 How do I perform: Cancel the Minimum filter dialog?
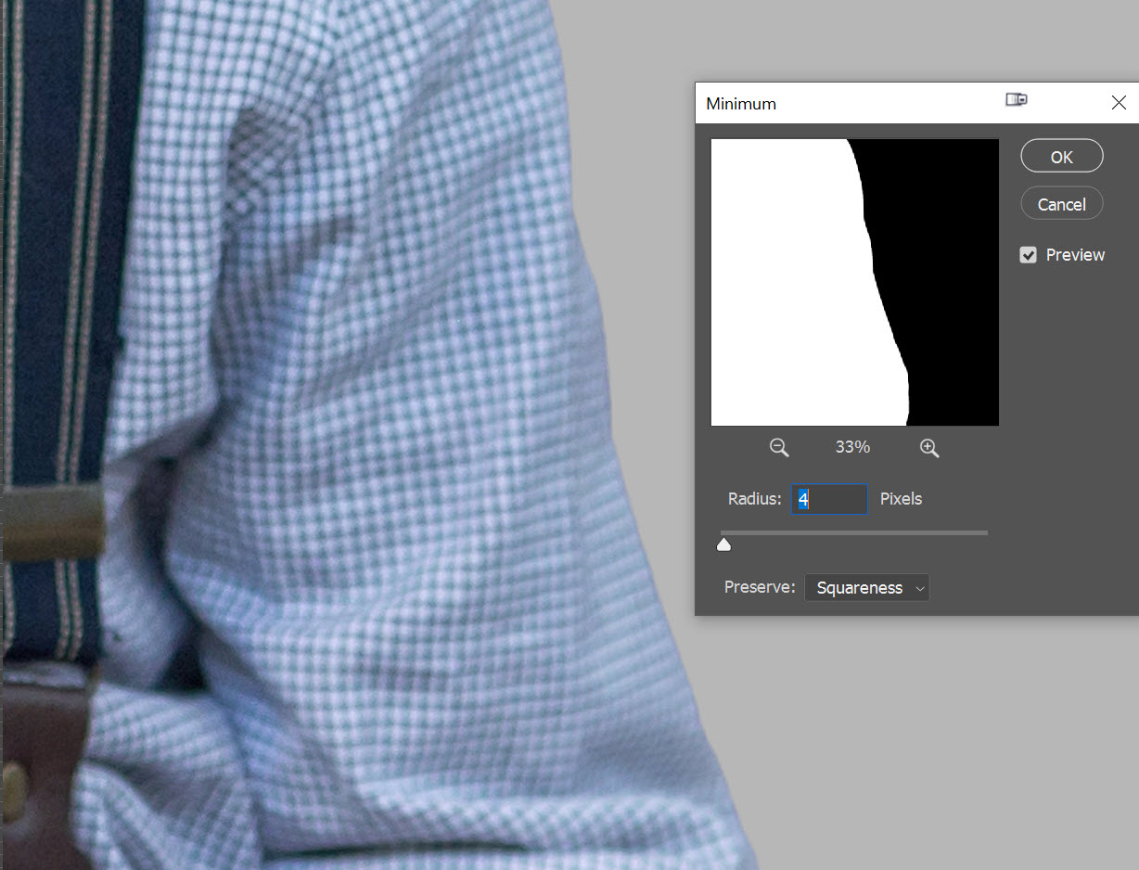pyautogui.click(x=1062, y=204)
